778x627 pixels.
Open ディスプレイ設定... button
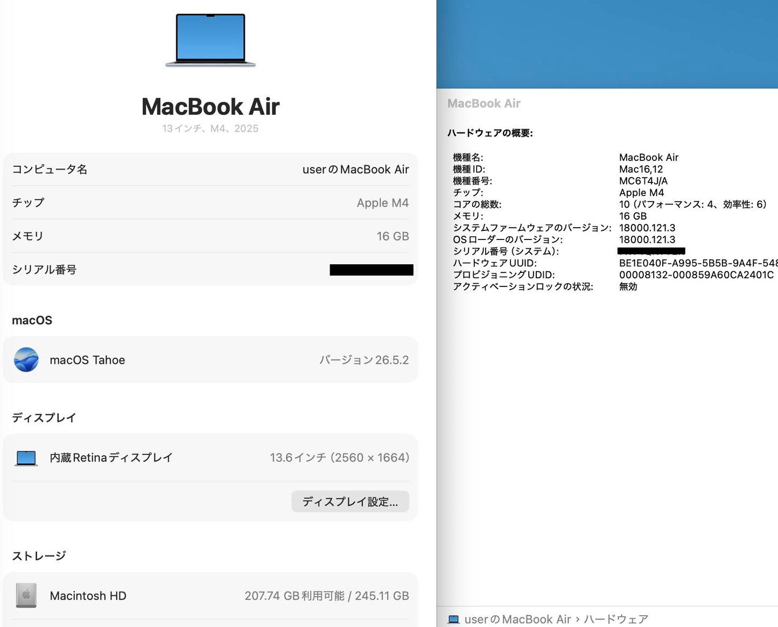pos(350,502)
